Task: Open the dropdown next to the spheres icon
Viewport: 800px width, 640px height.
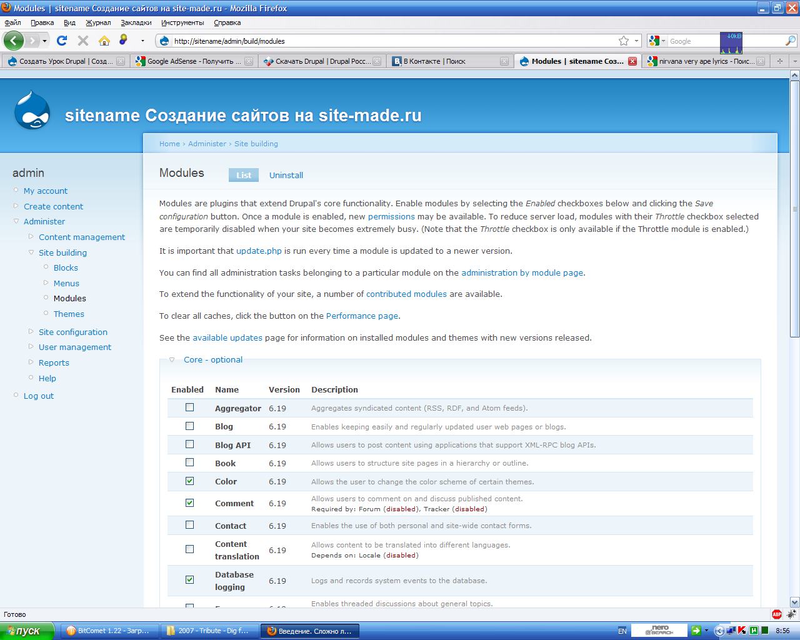Action: pos(142,41)
